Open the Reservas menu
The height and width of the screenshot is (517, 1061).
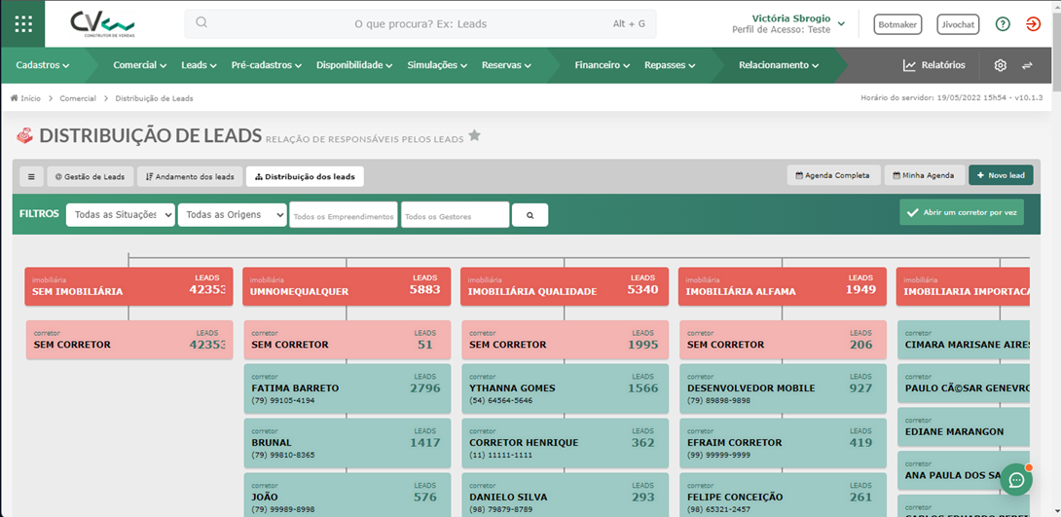(x=506, y=65)
